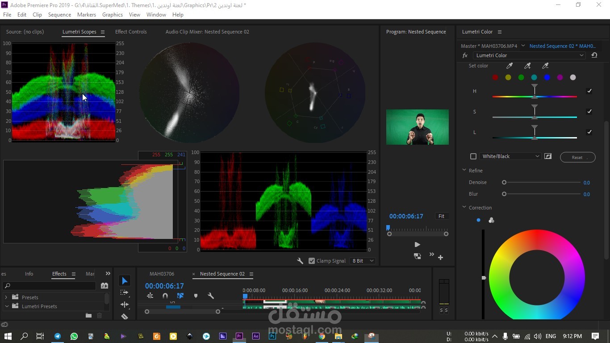610x343 pixels.
Task: Open Lumetri Color panel menu
Action: (500, 32)
